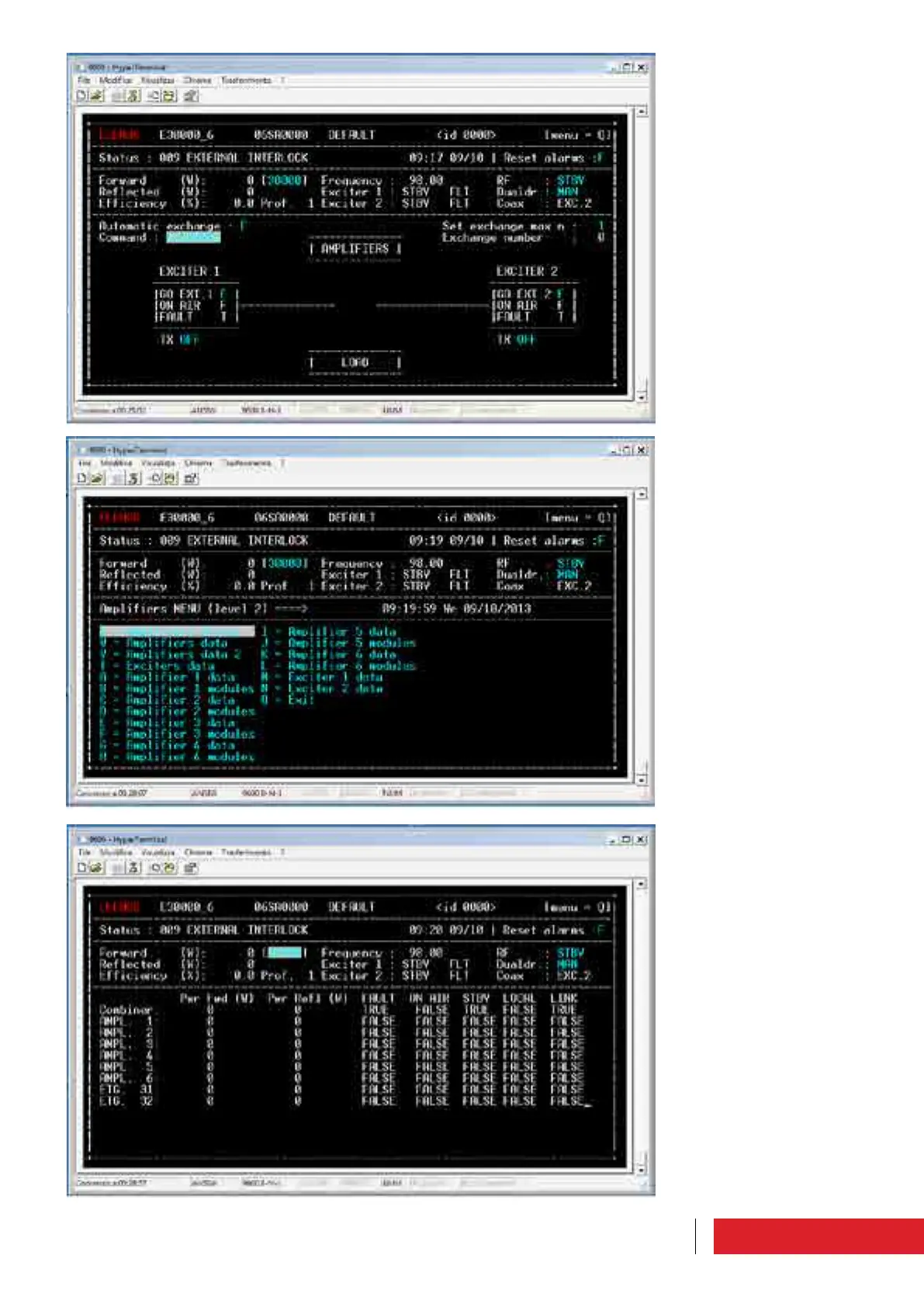Click the LOAD box in the exciter diagram
The height and width of the screenshot is (1307, 924).
coord(355,362)
